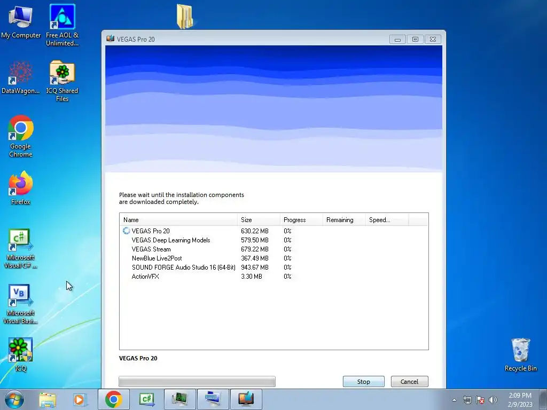This screenshot has width=547, height=410.
Task: Open Windows Media Player from taskbar
Action: pyautogui.click(x=79, y=399)
